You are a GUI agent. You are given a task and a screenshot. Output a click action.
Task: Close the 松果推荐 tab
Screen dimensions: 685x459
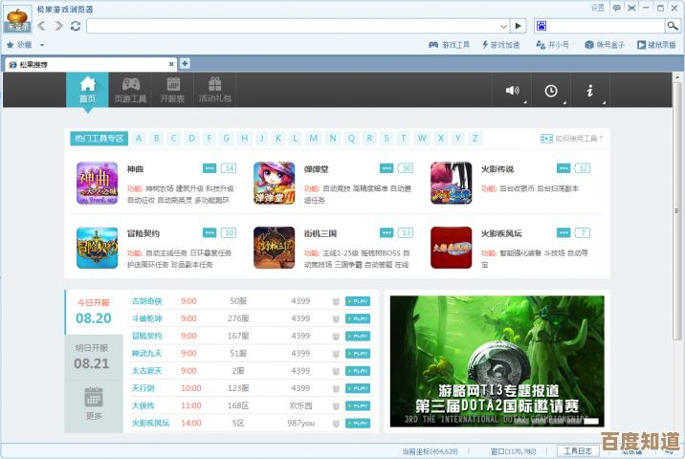[171, 64]
